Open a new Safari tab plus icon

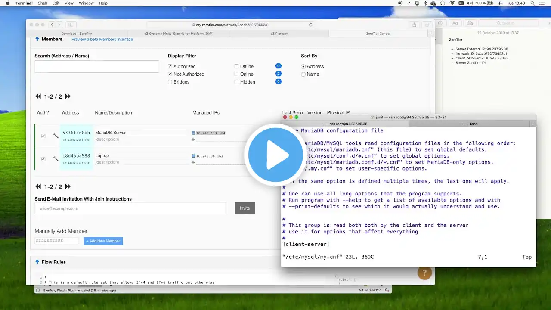tap(431, 34)
